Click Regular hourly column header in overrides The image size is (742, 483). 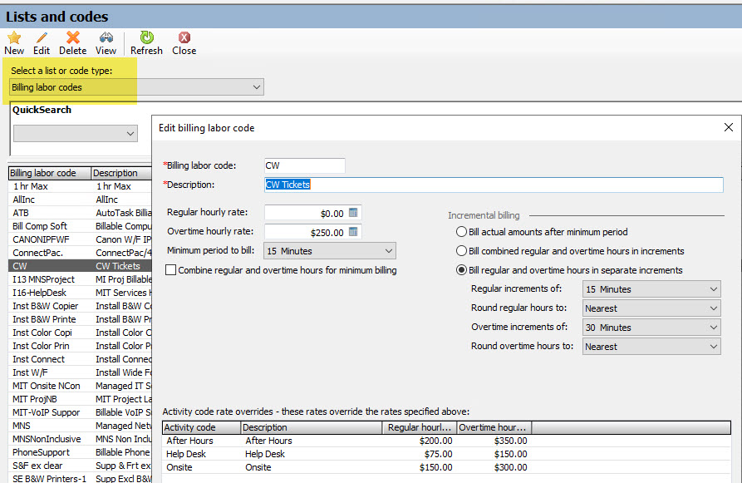point(420,427)
